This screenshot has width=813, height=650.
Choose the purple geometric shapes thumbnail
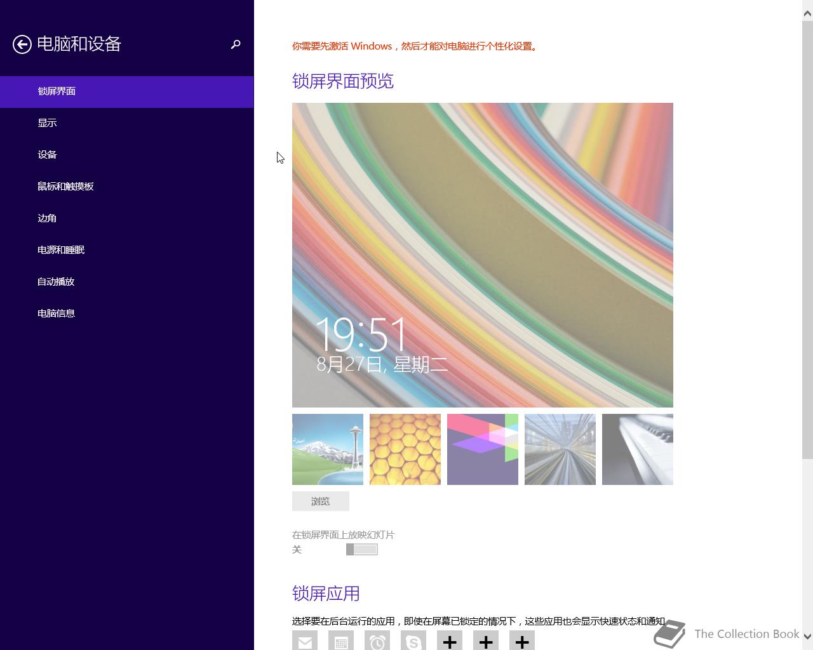[483, 449]
